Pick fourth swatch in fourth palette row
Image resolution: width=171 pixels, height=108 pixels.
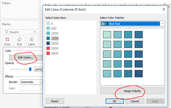tap(139, 64)
